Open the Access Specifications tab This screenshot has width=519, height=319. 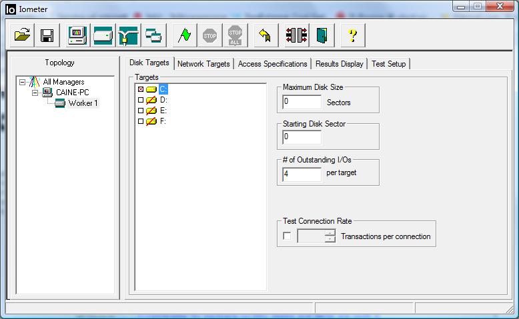pyautogui.click(x=272, y=64)
